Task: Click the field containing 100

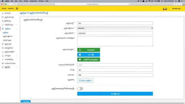Action: [115, 70]
